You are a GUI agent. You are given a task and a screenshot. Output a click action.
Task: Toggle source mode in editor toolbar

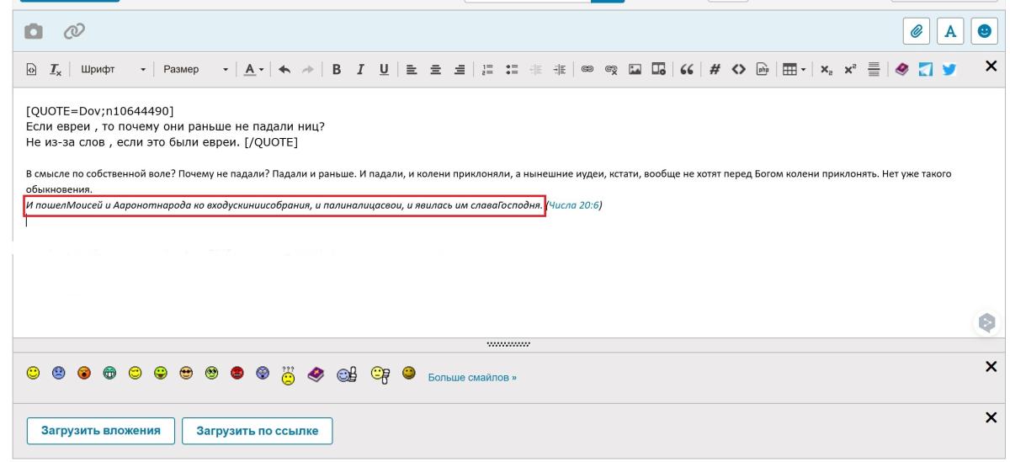[32, 69]
